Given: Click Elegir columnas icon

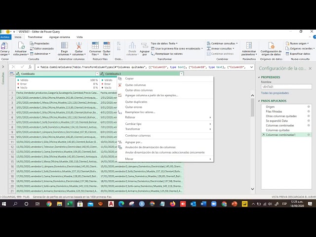Looking at the screenshot, I should (65, 45).
